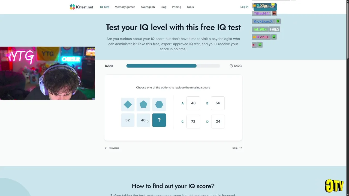Viewport: 349px width, 196px height.
Task: Choose answer option C with 72
Action: coord(193,121)
